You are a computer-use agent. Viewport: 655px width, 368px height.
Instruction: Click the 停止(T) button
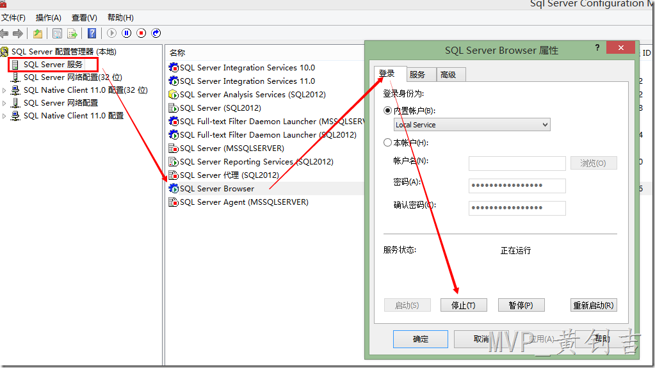click(464, 305)
